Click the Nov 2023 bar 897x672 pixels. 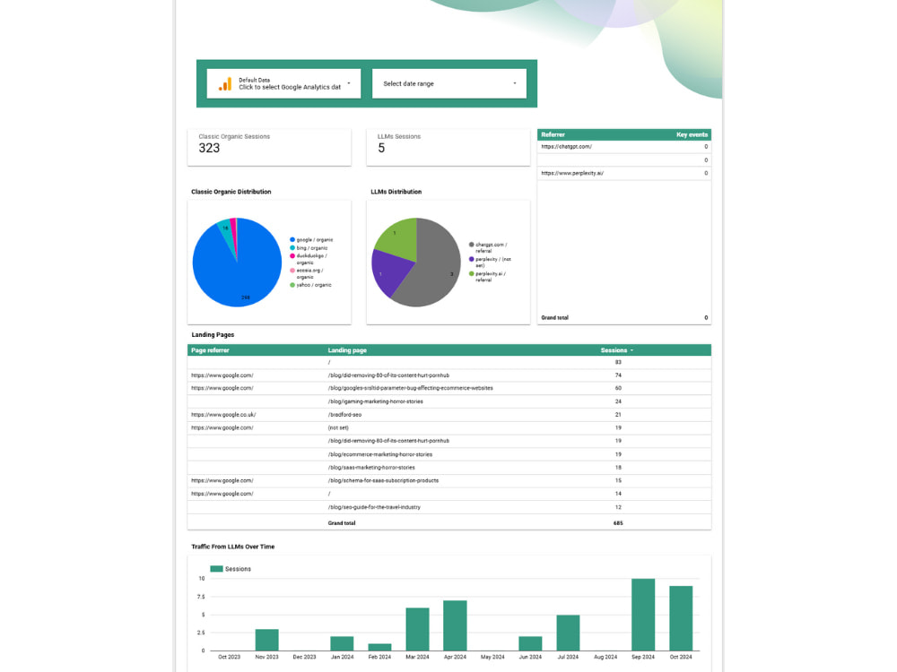click(x=266, y=640)
